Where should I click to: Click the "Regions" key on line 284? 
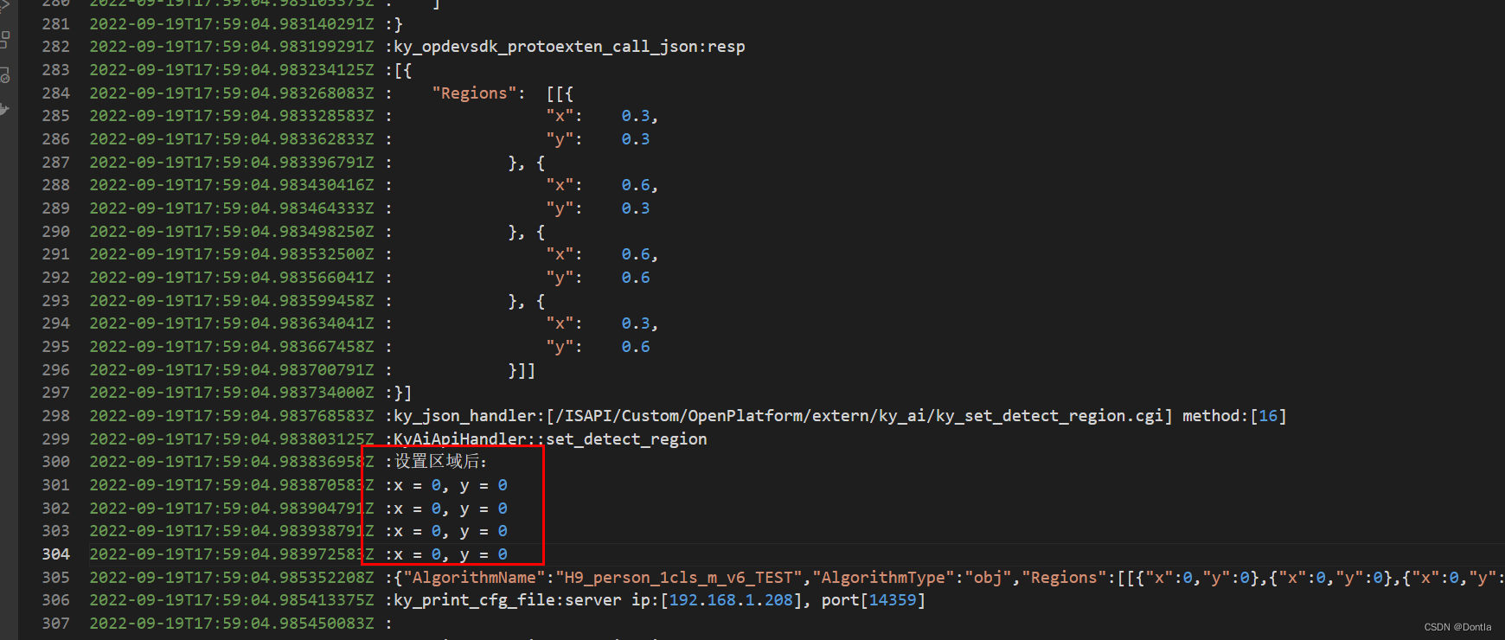(474, 93)
